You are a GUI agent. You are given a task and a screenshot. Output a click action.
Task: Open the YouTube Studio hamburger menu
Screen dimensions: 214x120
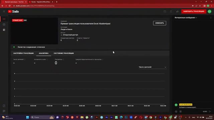[4, 12]
